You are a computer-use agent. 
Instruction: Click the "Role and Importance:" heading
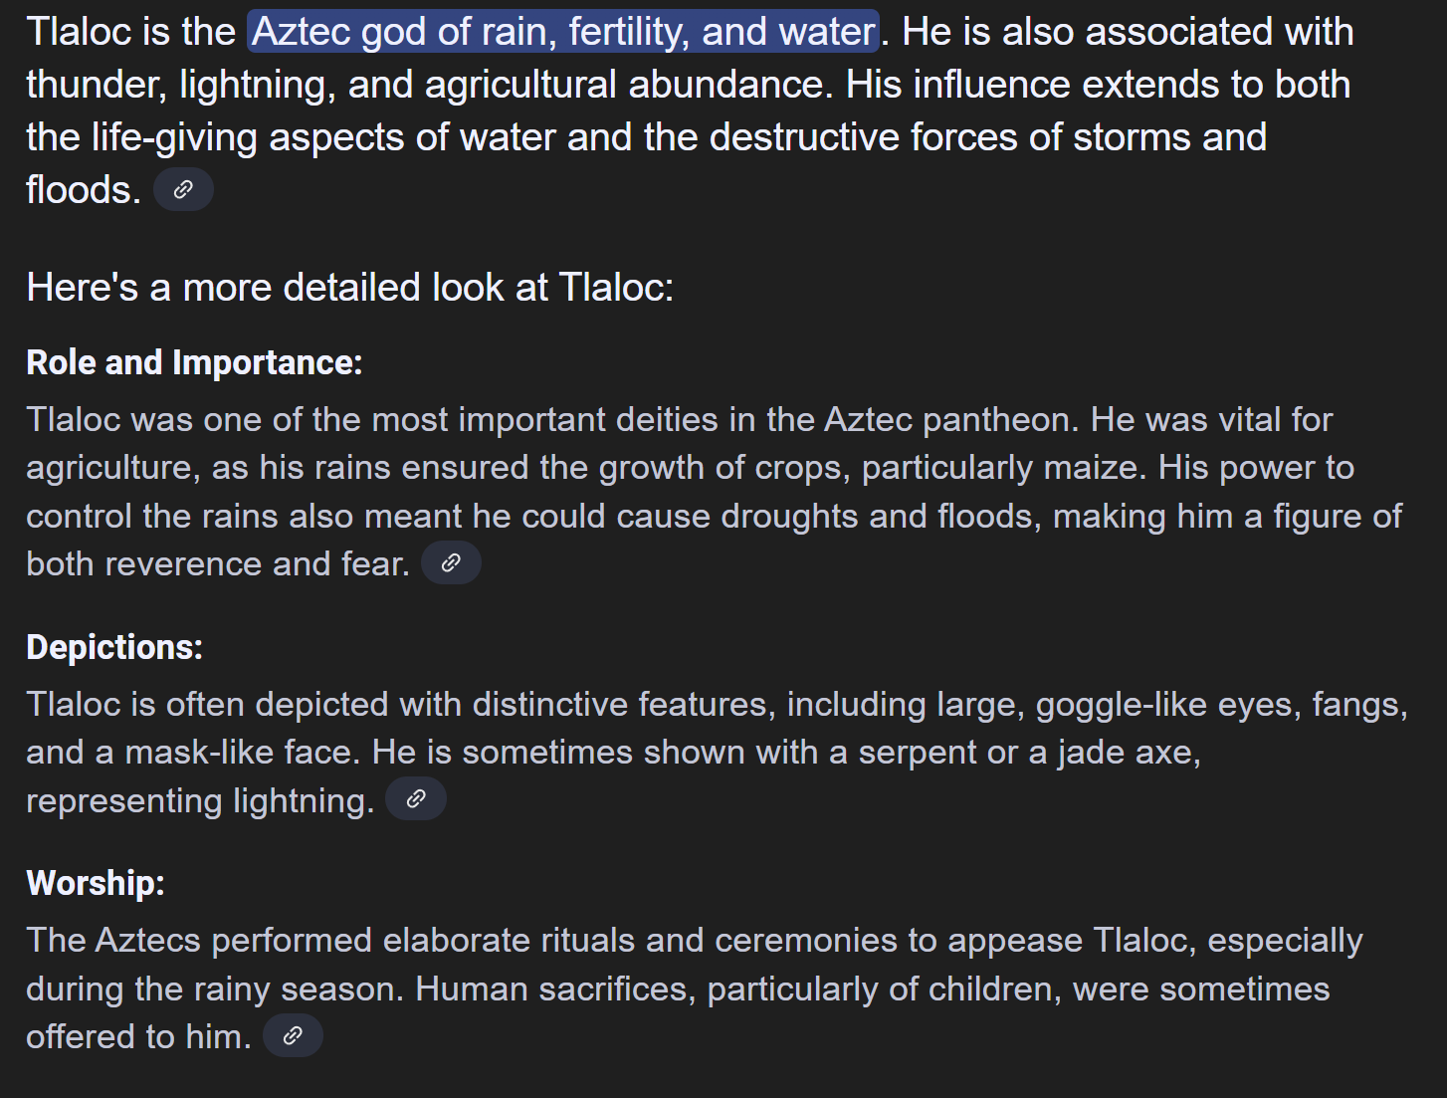point(194,362)
